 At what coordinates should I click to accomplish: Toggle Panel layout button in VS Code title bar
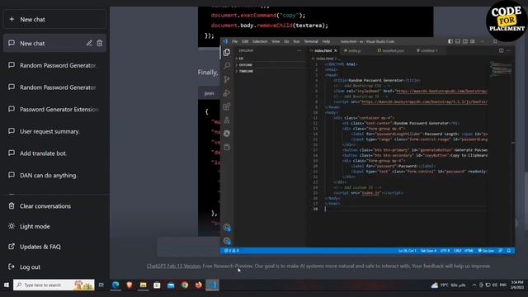tap(458, 41)
